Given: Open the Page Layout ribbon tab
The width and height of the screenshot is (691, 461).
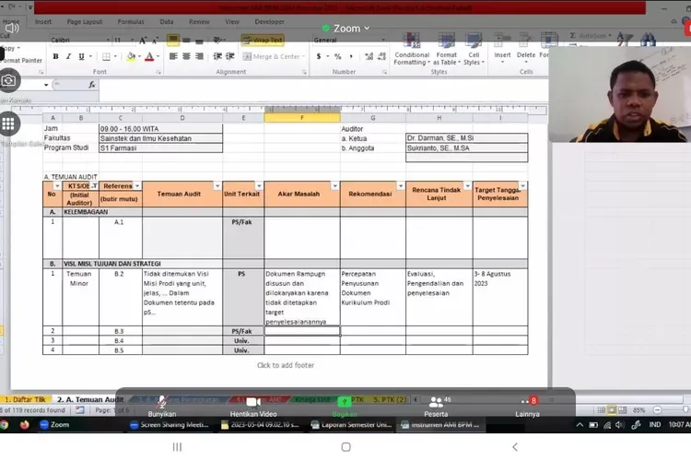Looking at the screenshot, I should (x=85, y=21).
